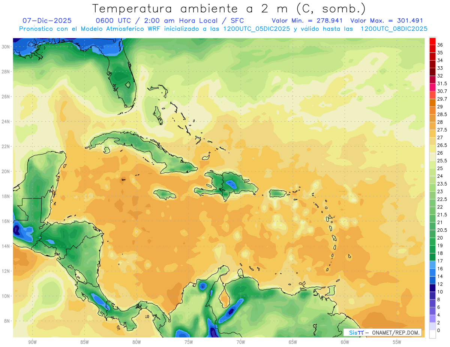Click legend value '26.5'

tap(442, 145)
